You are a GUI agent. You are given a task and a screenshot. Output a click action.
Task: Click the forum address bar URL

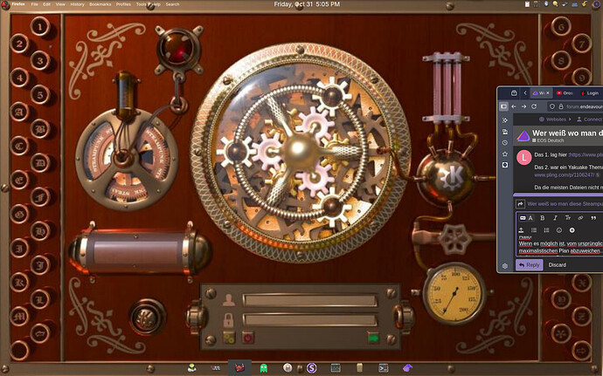(585, 106)
